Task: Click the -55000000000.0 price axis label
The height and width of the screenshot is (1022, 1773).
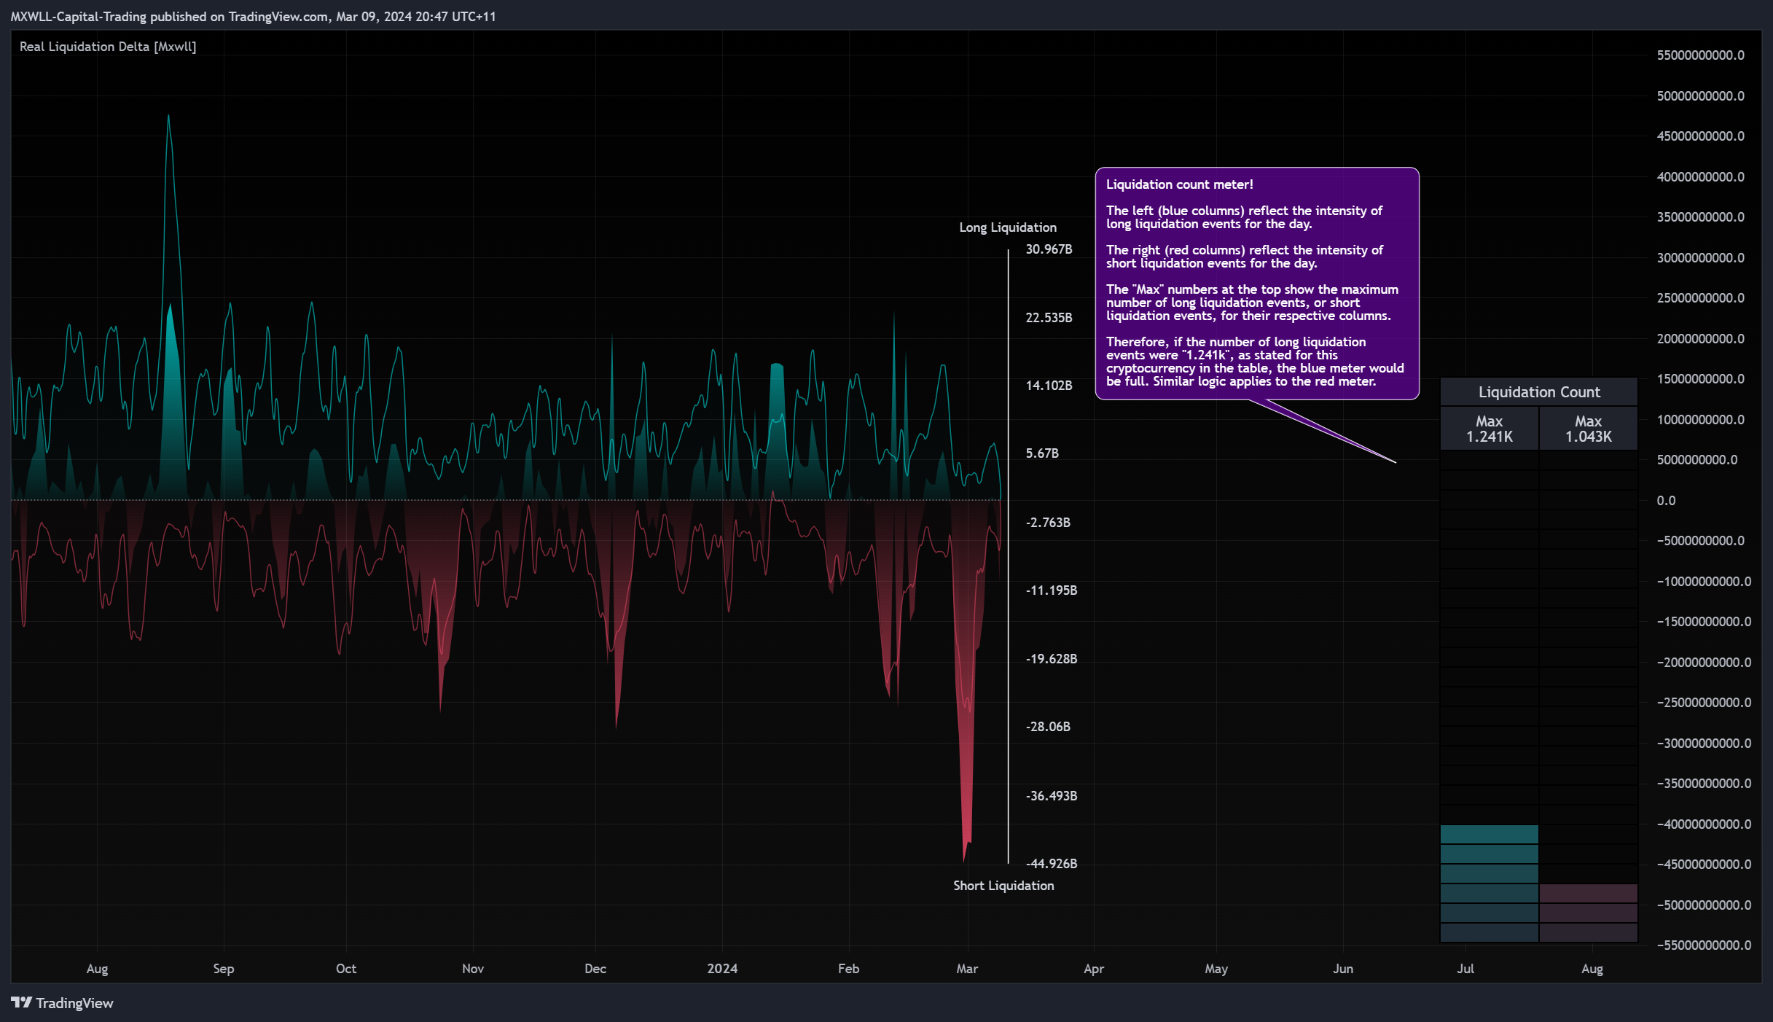Action: (1704, 945)
